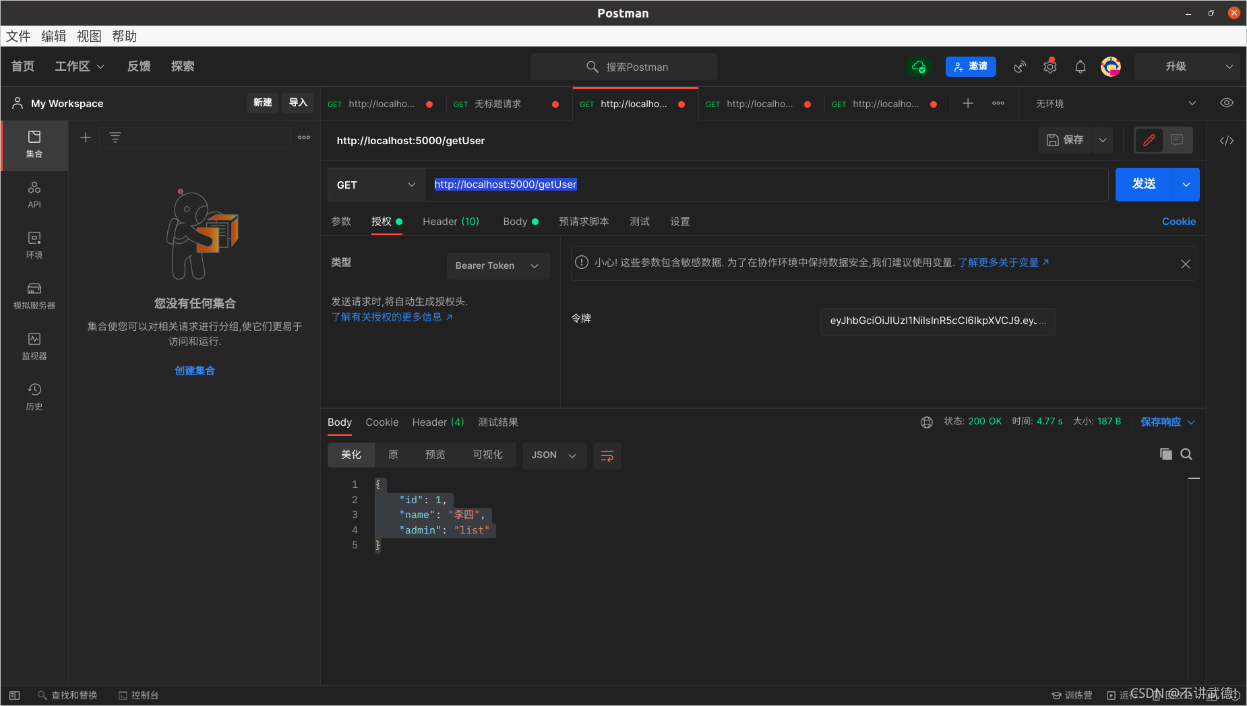The height and width of the screenshot is (706, 1247).
Task: Open the History sidebar panel
Action: [x=34, y=397]
